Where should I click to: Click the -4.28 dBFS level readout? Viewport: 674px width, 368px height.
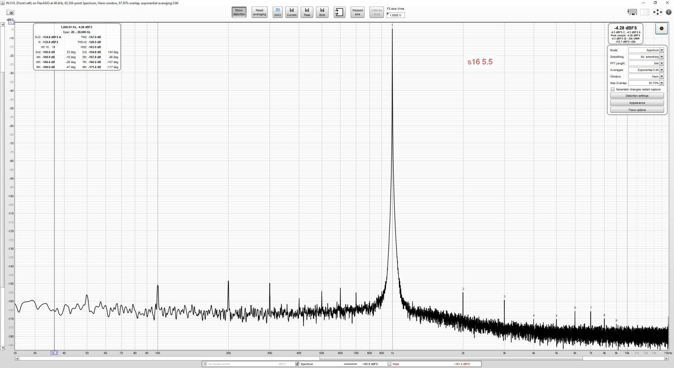coord(625,28)
